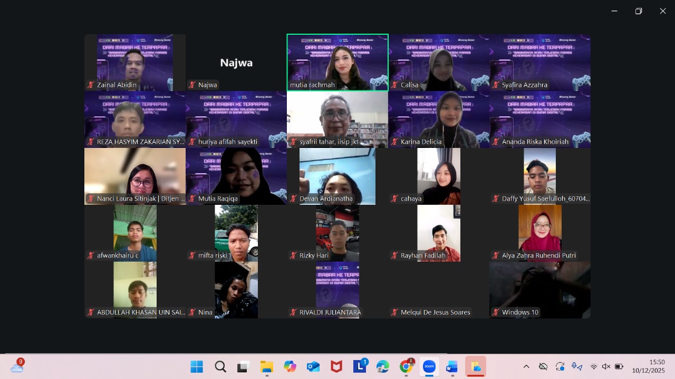This screenshot has width=675, height=379.
Task: Launch Google Chrome from the taskbar
Action: coord(406,366)
